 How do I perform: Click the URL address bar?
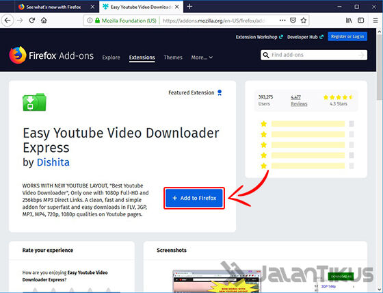(213, 21)
